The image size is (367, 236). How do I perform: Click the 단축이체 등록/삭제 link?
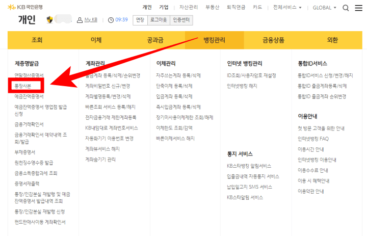click(x=174, y=86)
